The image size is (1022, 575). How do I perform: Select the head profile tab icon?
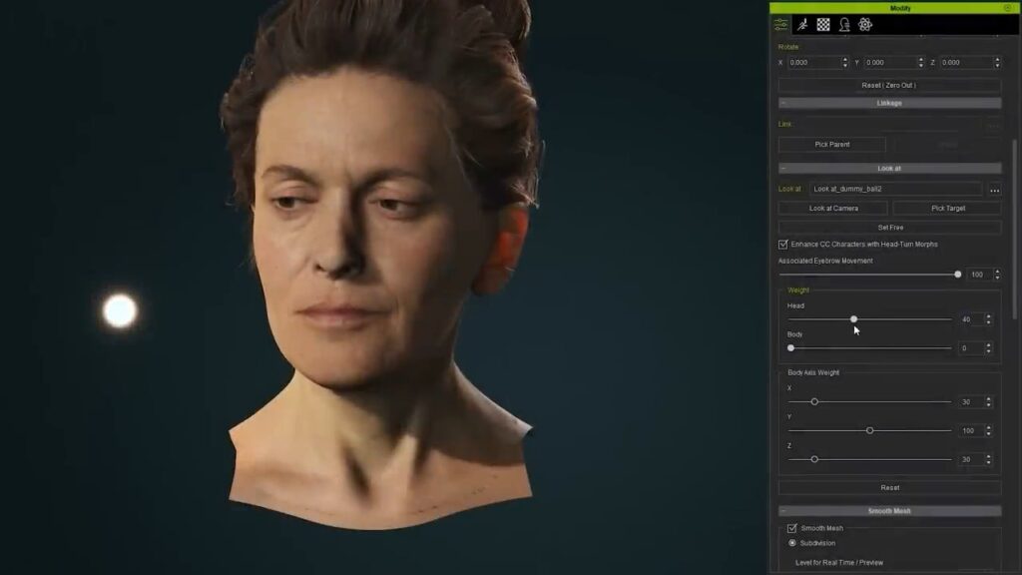click(844, 24)
